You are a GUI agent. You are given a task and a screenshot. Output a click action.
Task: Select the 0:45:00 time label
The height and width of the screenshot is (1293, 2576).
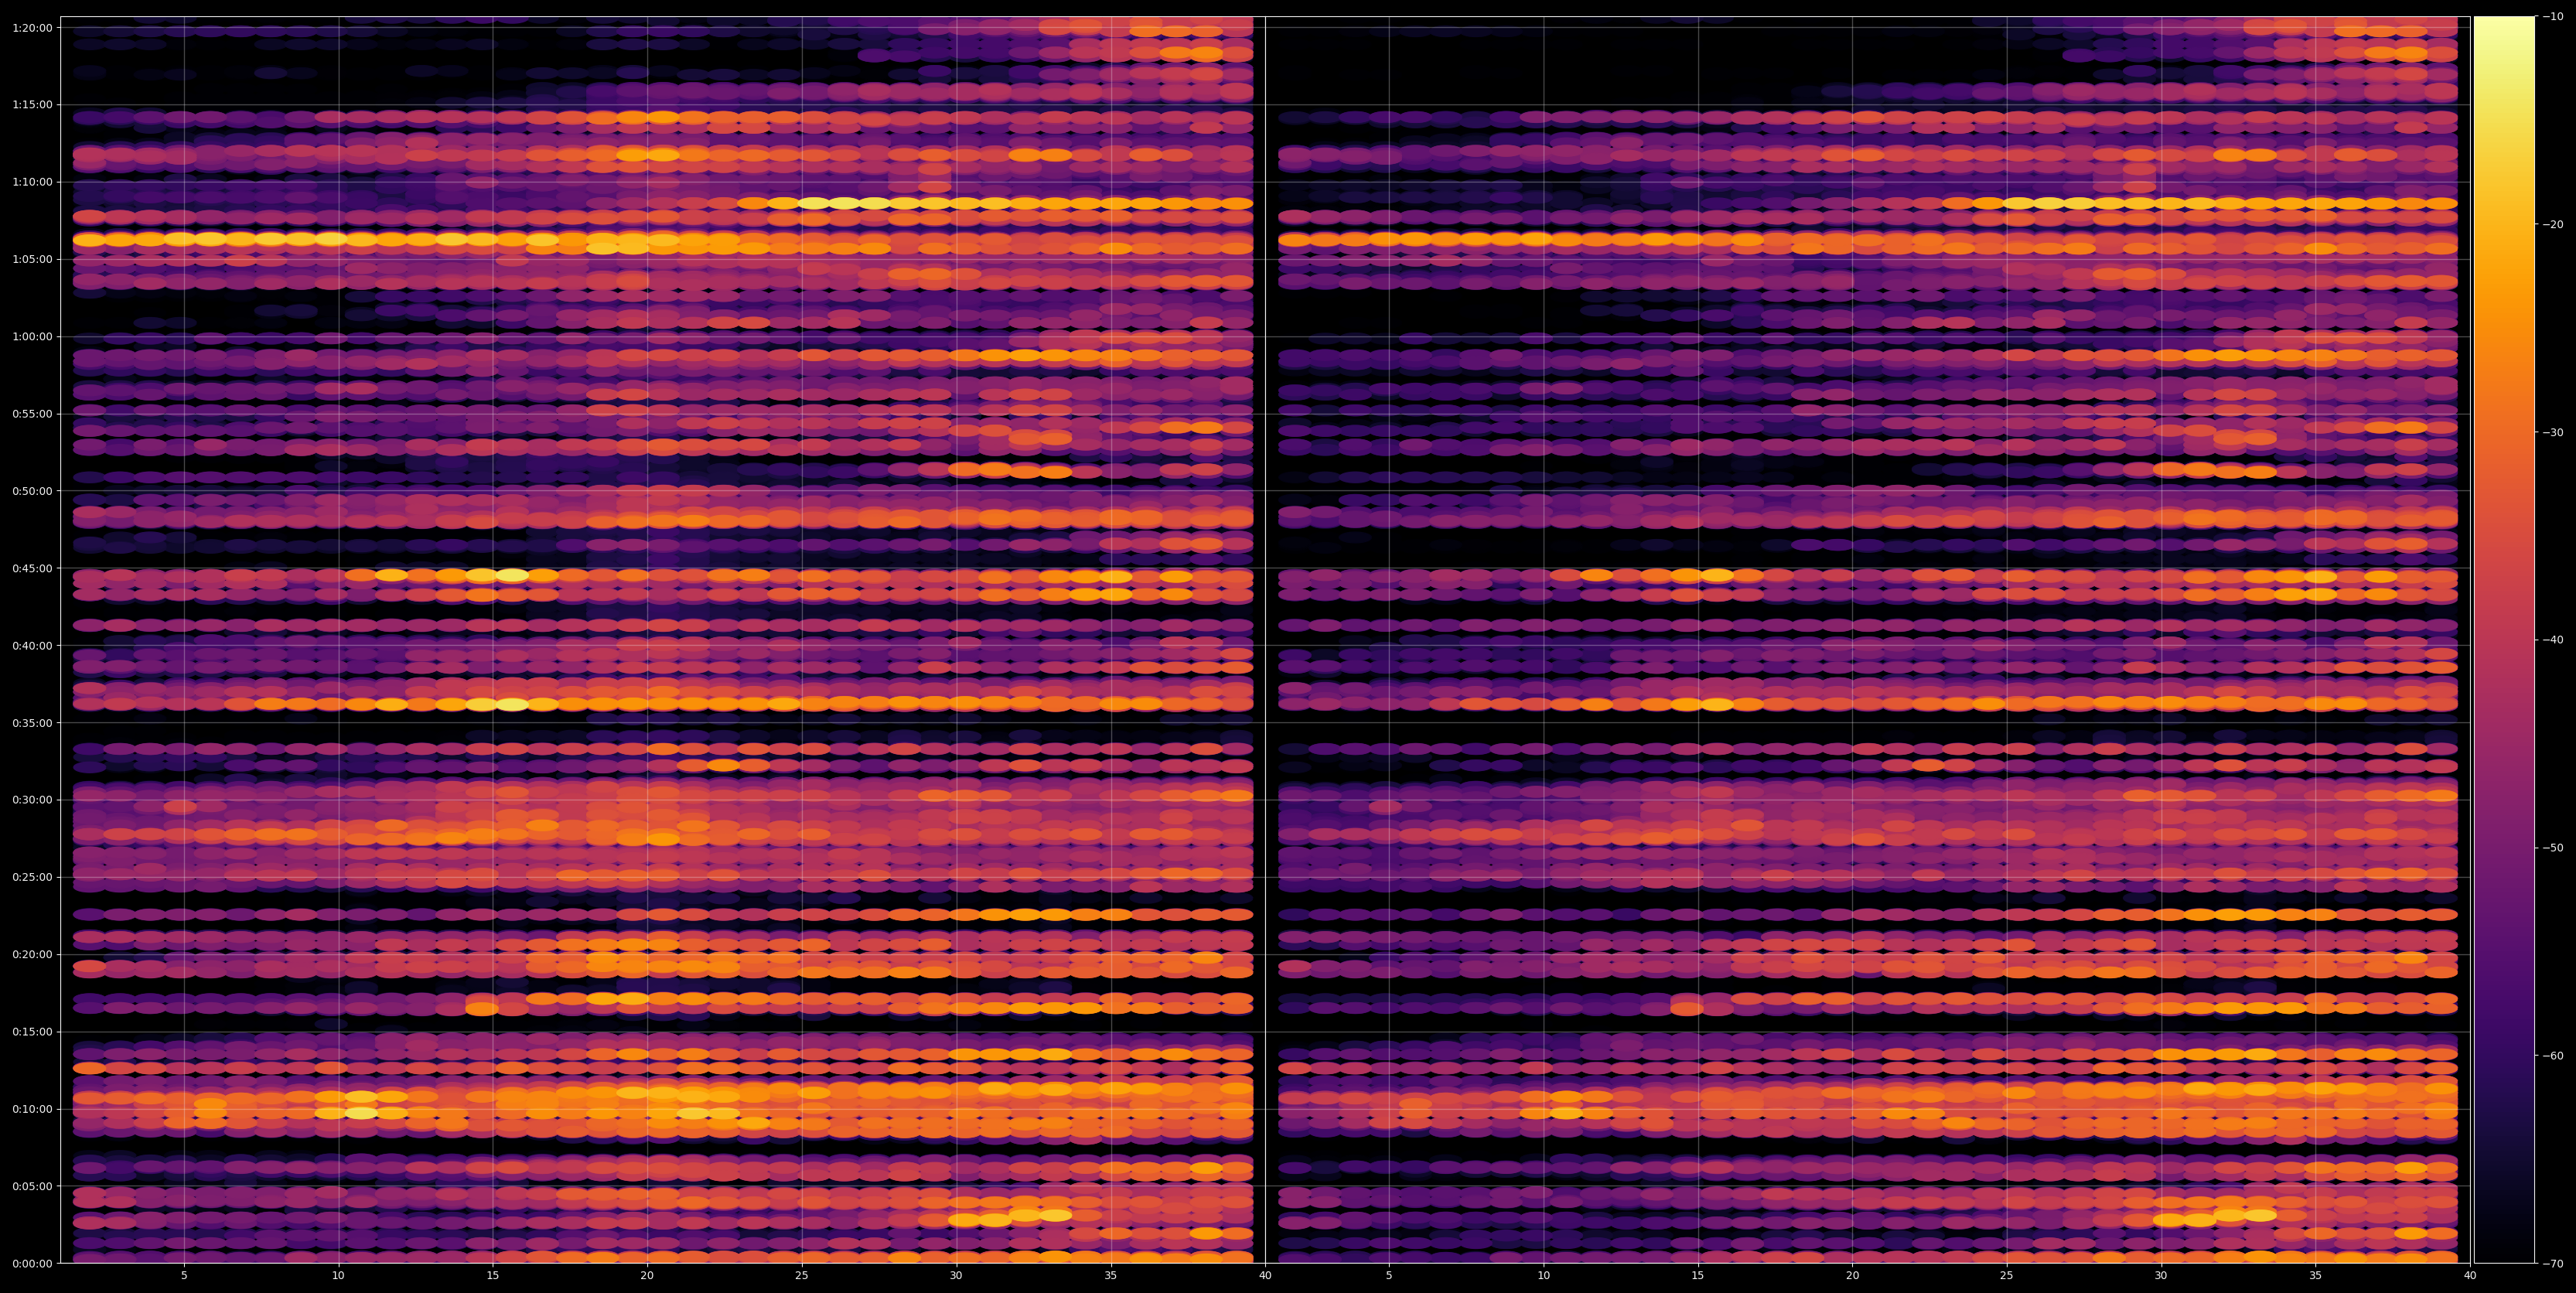pos(32,568)
